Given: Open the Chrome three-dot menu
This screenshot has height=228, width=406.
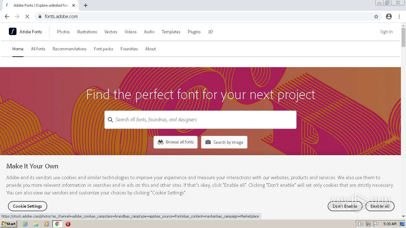Looking at the screenshot, I should (x=399, y=16).
